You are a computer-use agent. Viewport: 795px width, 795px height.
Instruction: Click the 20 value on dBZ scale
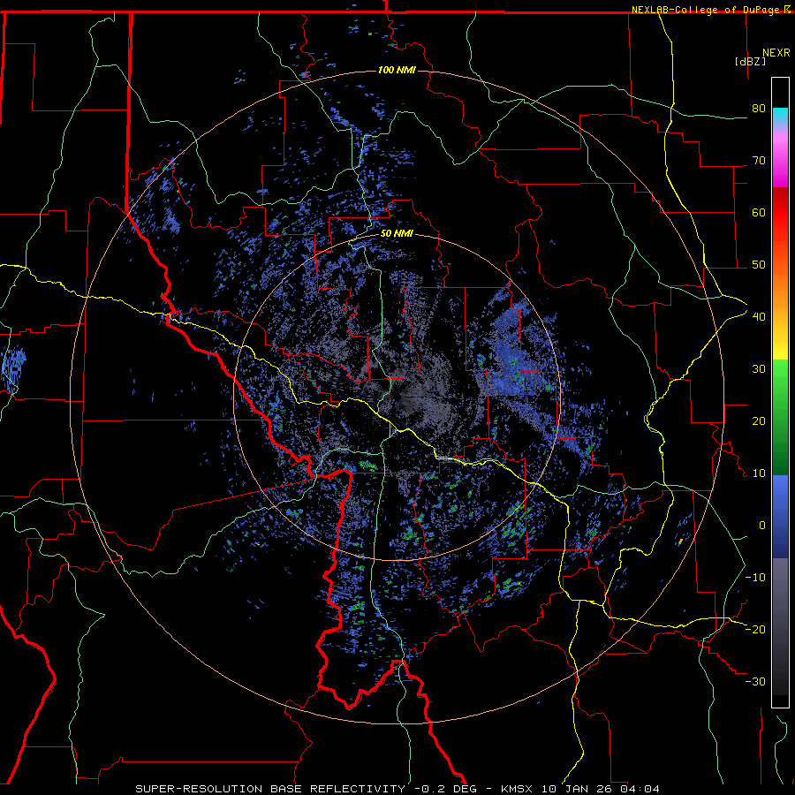click(x=759, y=421)
